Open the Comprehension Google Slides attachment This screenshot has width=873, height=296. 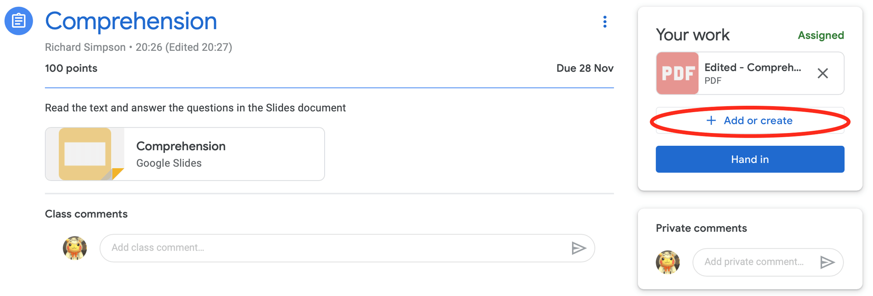click(185, 154)
